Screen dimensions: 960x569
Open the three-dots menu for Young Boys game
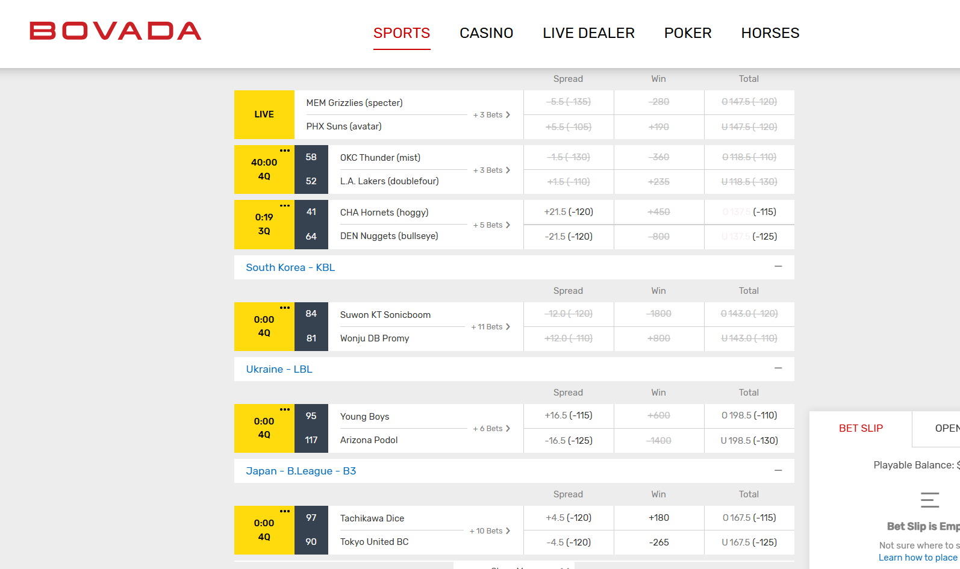pos(285,409)
